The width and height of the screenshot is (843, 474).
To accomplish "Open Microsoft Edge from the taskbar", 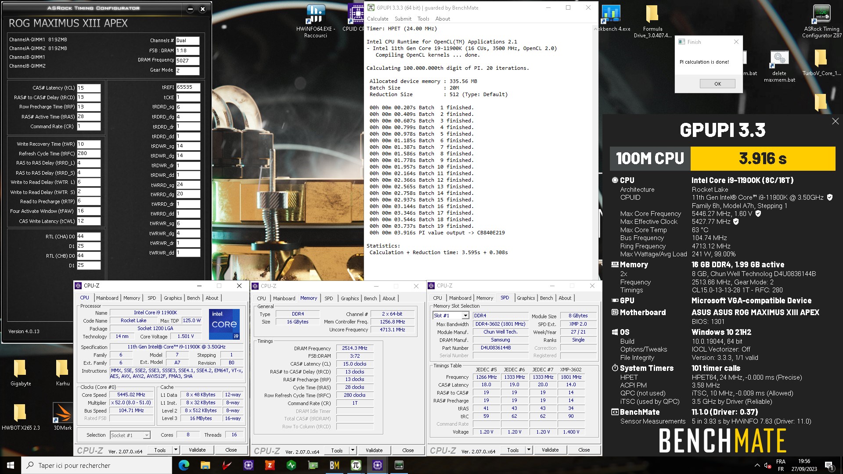I will click(184, 465).
